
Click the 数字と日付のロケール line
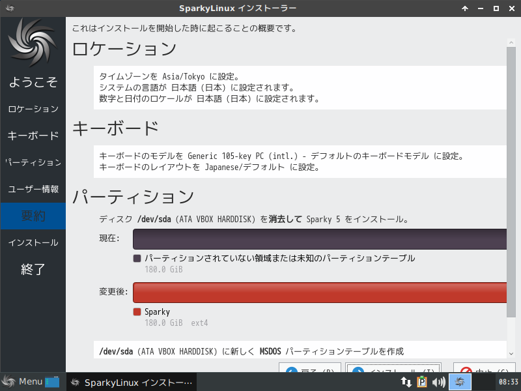click(209, 98)
